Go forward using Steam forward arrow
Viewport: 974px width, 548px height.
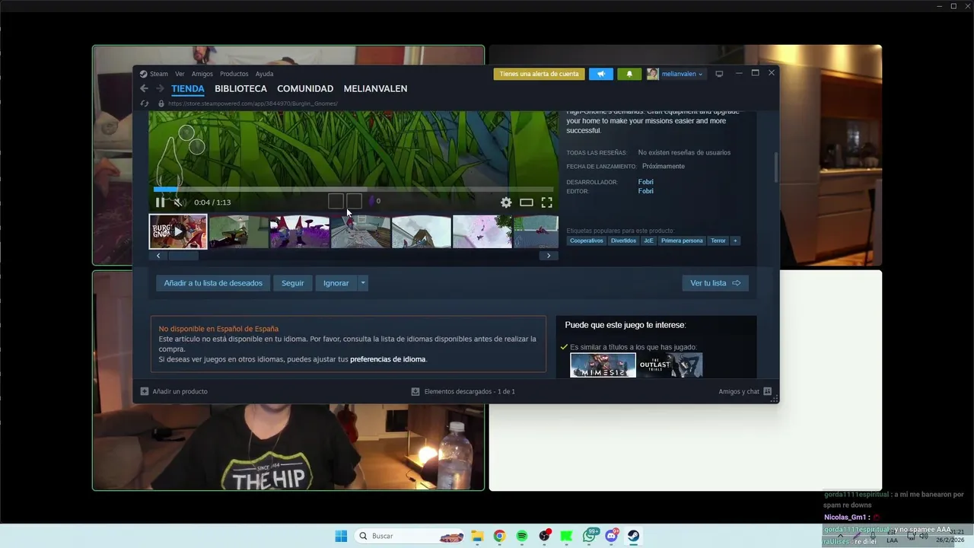point(160,89)
